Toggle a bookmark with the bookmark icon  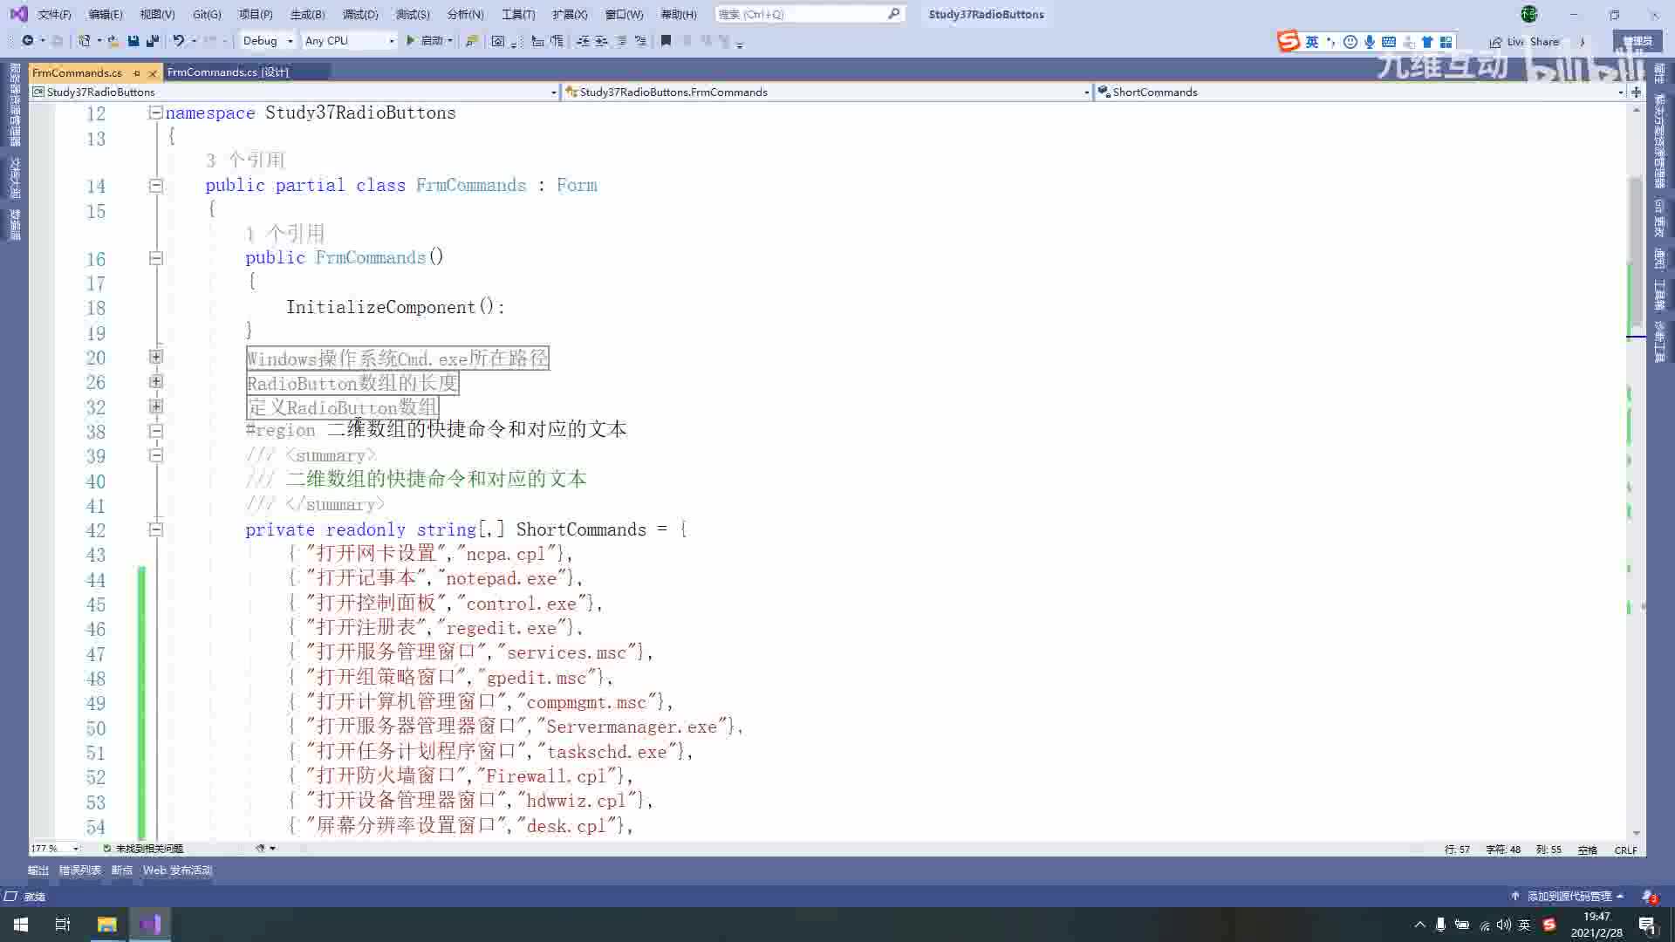click(x=667, y=41)
